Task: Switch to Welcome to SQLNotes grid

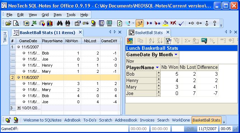Action: point(42,120)
